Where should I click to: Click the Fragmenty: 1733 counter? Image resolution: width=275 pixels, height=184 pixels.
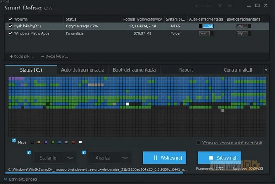[x=210, y=169]
